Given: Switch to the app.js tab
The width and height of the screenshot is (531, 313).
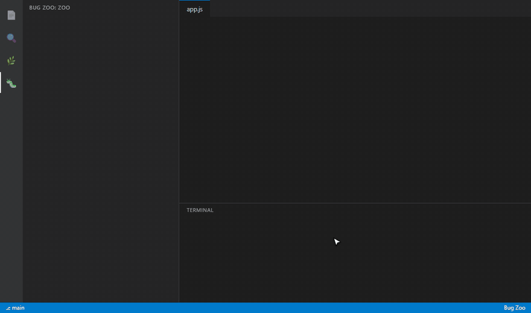Looking at the screenshot, I should pos(194,9).
